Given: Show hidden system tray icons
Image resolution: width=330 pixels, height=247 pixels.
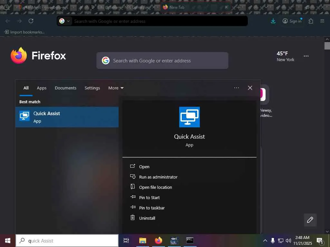Looking at the screenshot, I should tap(265, 241).
